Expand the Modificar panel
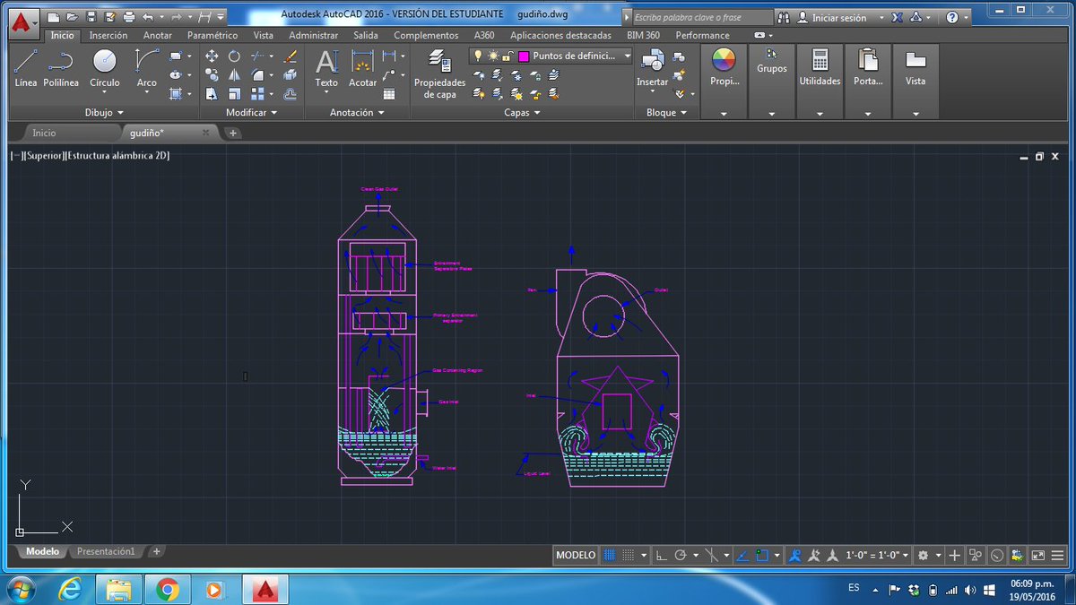Screen dimensions: 1076x605 (x=251, y=113)
